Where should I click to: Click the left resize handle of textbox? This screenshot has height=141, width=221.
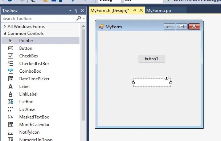(133, 82)
